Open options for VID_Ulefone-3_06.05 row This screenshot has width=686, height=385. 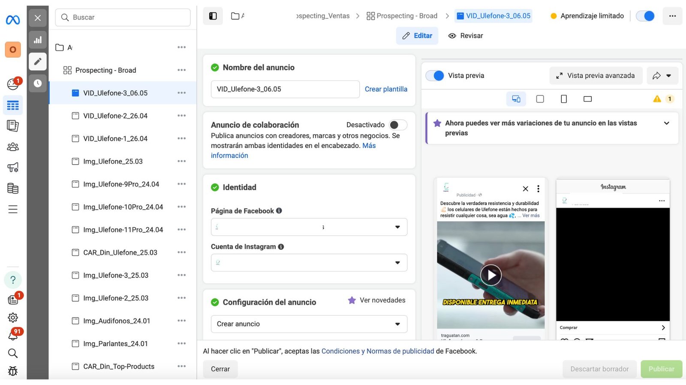(182, 93)
